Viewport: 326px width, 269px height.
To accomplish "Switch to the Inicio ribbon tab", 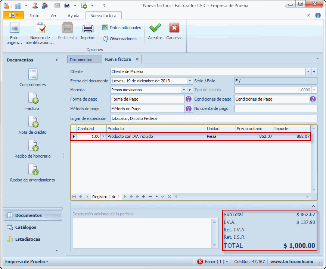I will tap(35, 16).
